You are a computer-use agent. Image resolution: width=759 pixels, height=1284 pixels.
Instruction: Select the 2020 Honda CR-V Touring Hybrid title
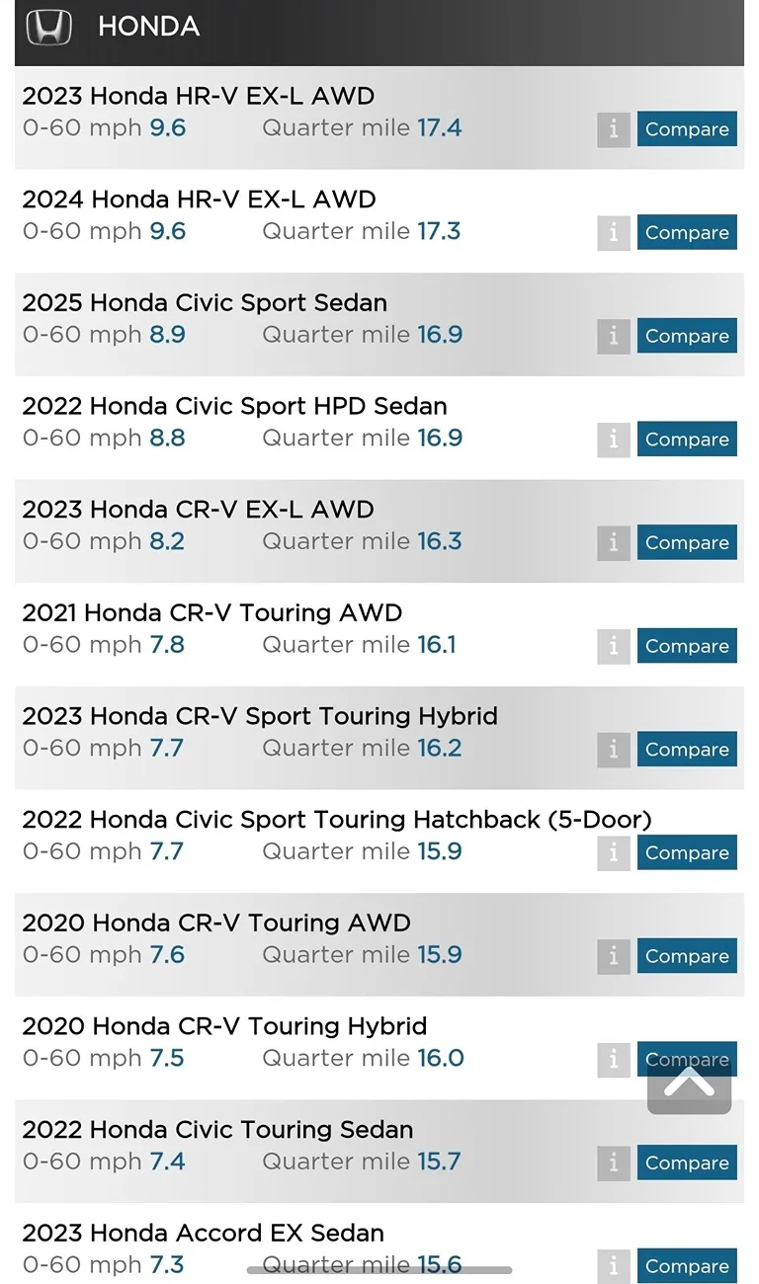(224, 1026)
